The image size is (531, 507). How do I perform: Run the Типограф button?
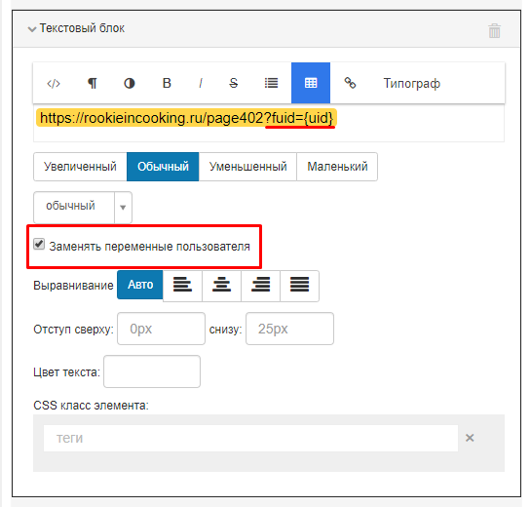pos(411,83)
